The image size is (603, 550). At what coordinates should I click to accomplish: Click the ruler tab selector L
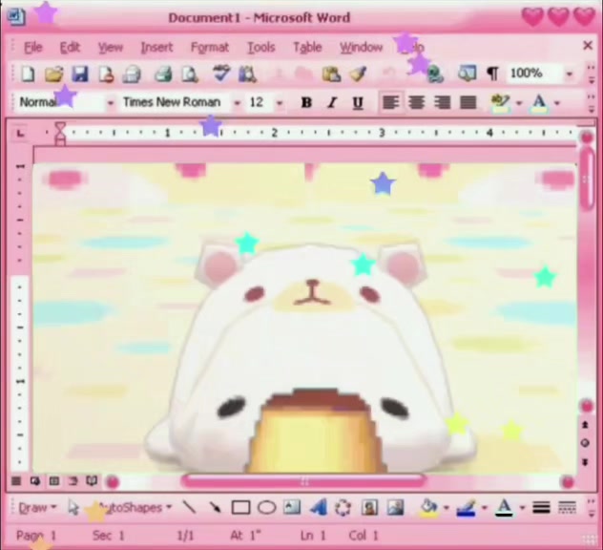pyautogui.click(x=20, y=134)
